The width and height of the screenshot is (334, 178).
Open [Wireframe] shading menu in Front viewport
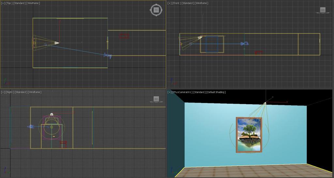201,3
